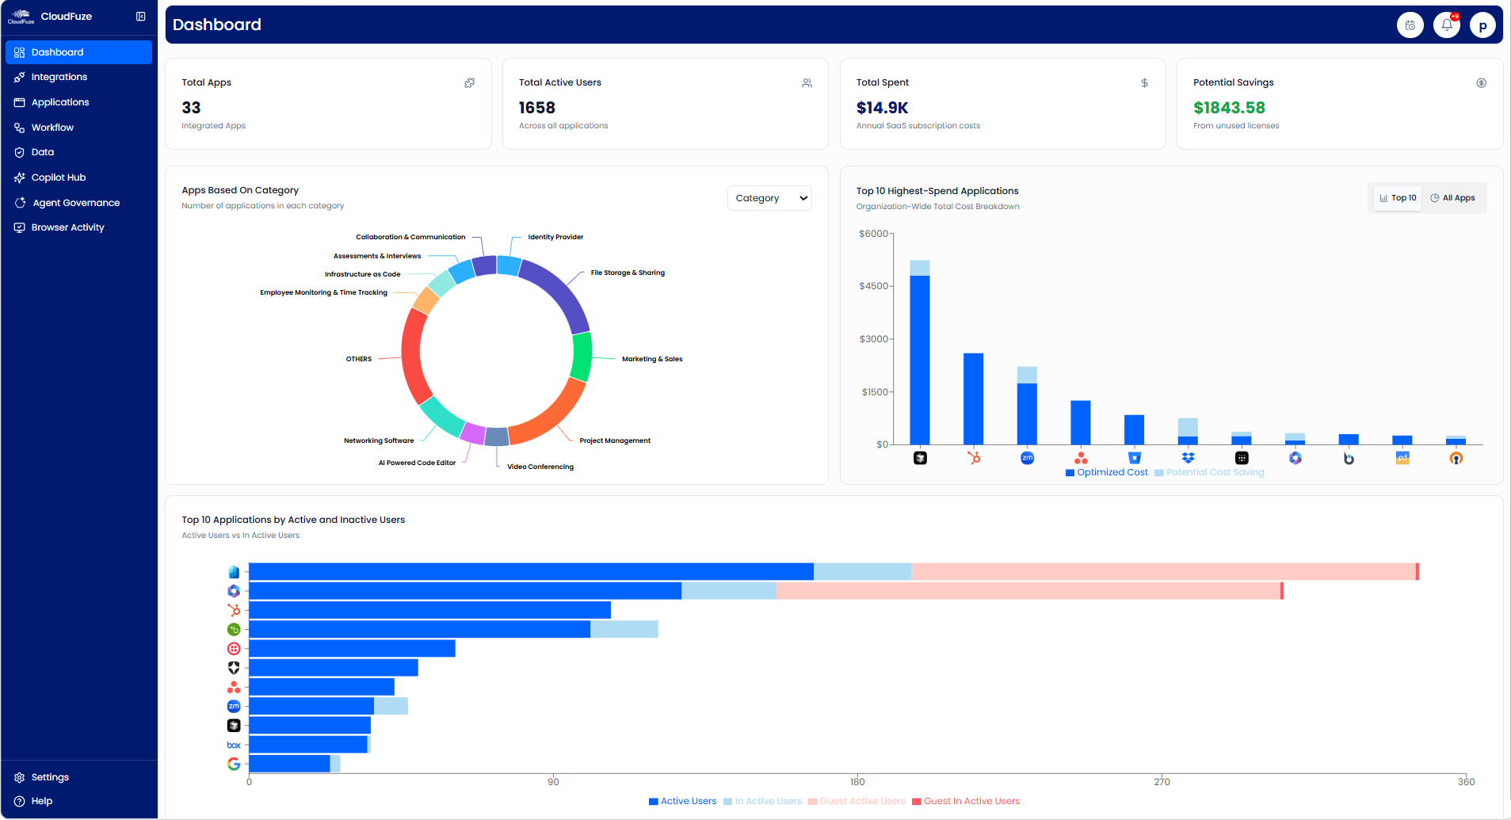This screenshot has width=1511, height=820.
Task: Click the $14.9K total spent value
Action: [x=882, y=108]
